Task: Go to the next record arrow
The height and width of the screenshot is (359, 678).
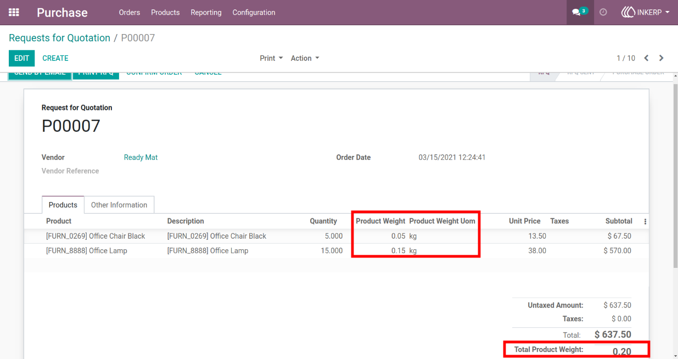Action: coord(662,58)
